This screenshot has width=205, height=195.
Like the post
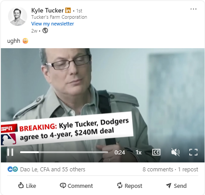click(27, 186)
